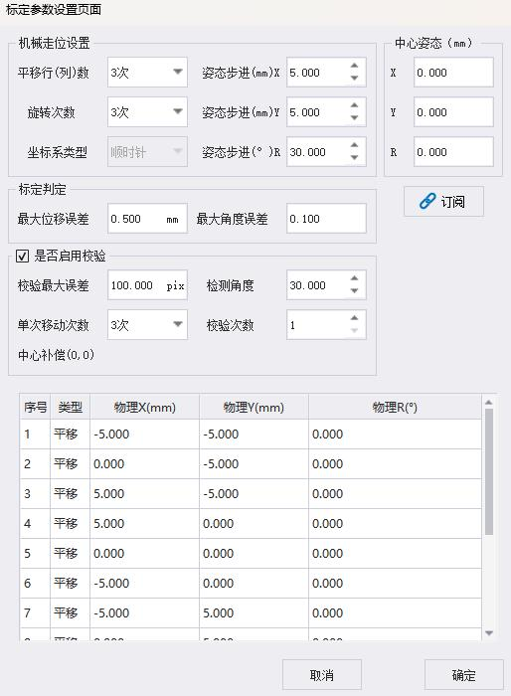
Task: Open the 平移行(列)数 dropdown
Action: (x=147, y=72)
